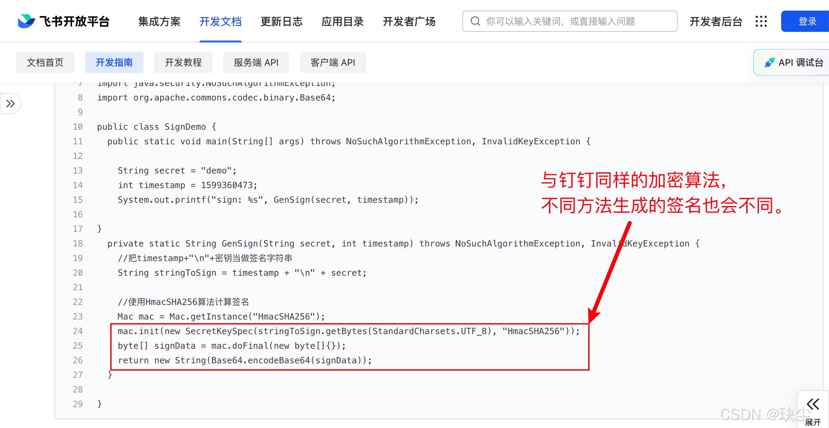Screen dimensions: 829x428
Task: Click the search magnifier icon
Action: click(x=475, y=21)
